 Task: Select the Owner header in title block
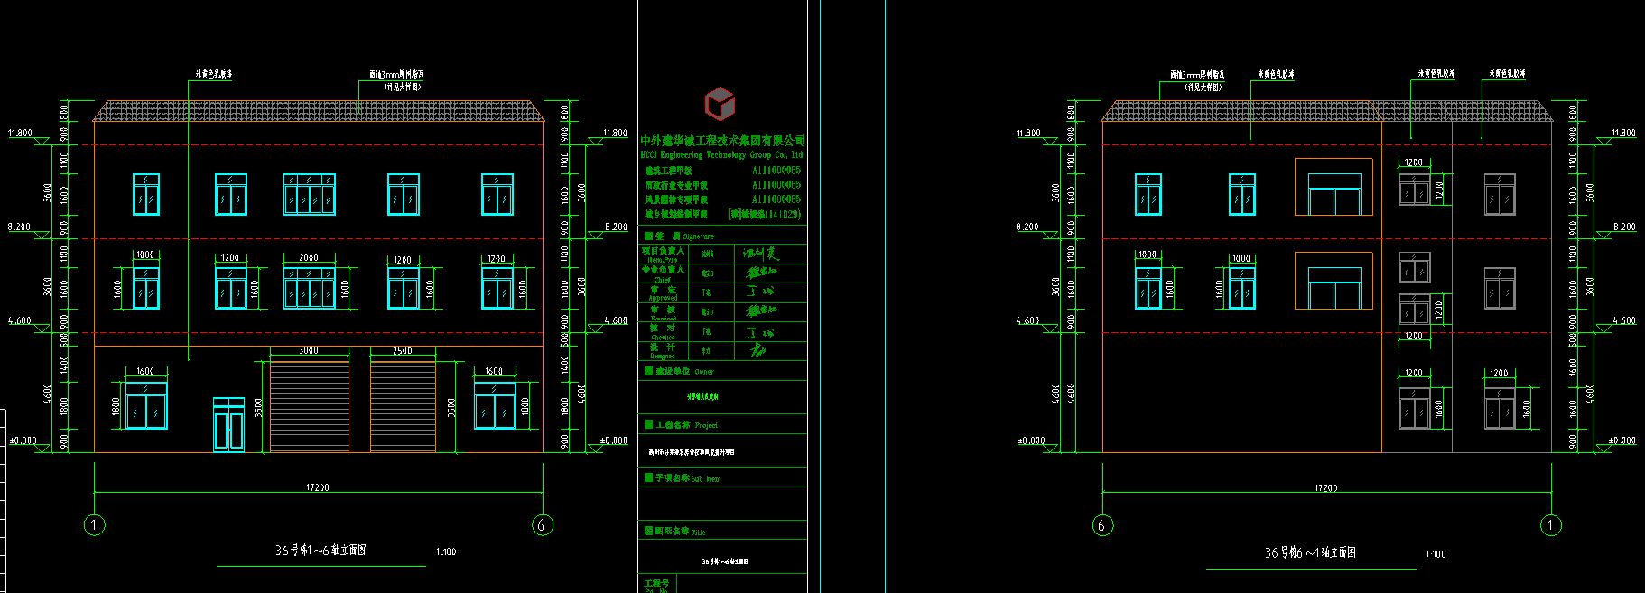coord(680,371)
